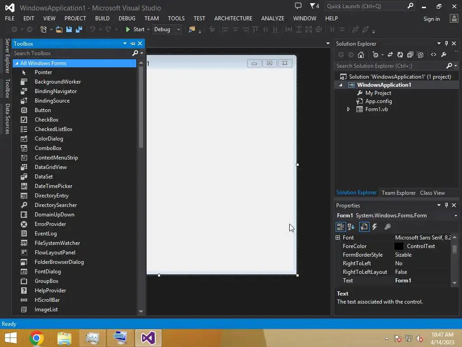The image size is (462, 347).
Task: Open the feedback speech bubble icon
Action: tap(298, 5)
